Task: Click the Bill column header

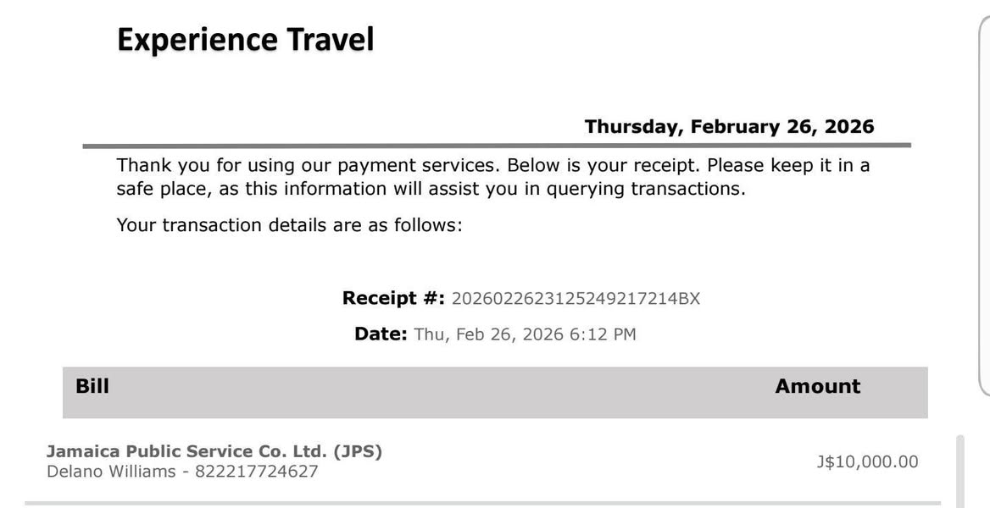Action: click(x=92, y=385)
